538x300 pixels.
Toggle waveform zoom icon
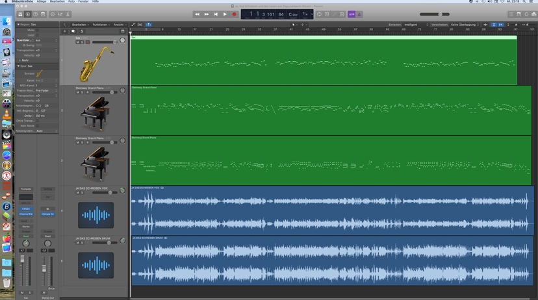point(485,25)
